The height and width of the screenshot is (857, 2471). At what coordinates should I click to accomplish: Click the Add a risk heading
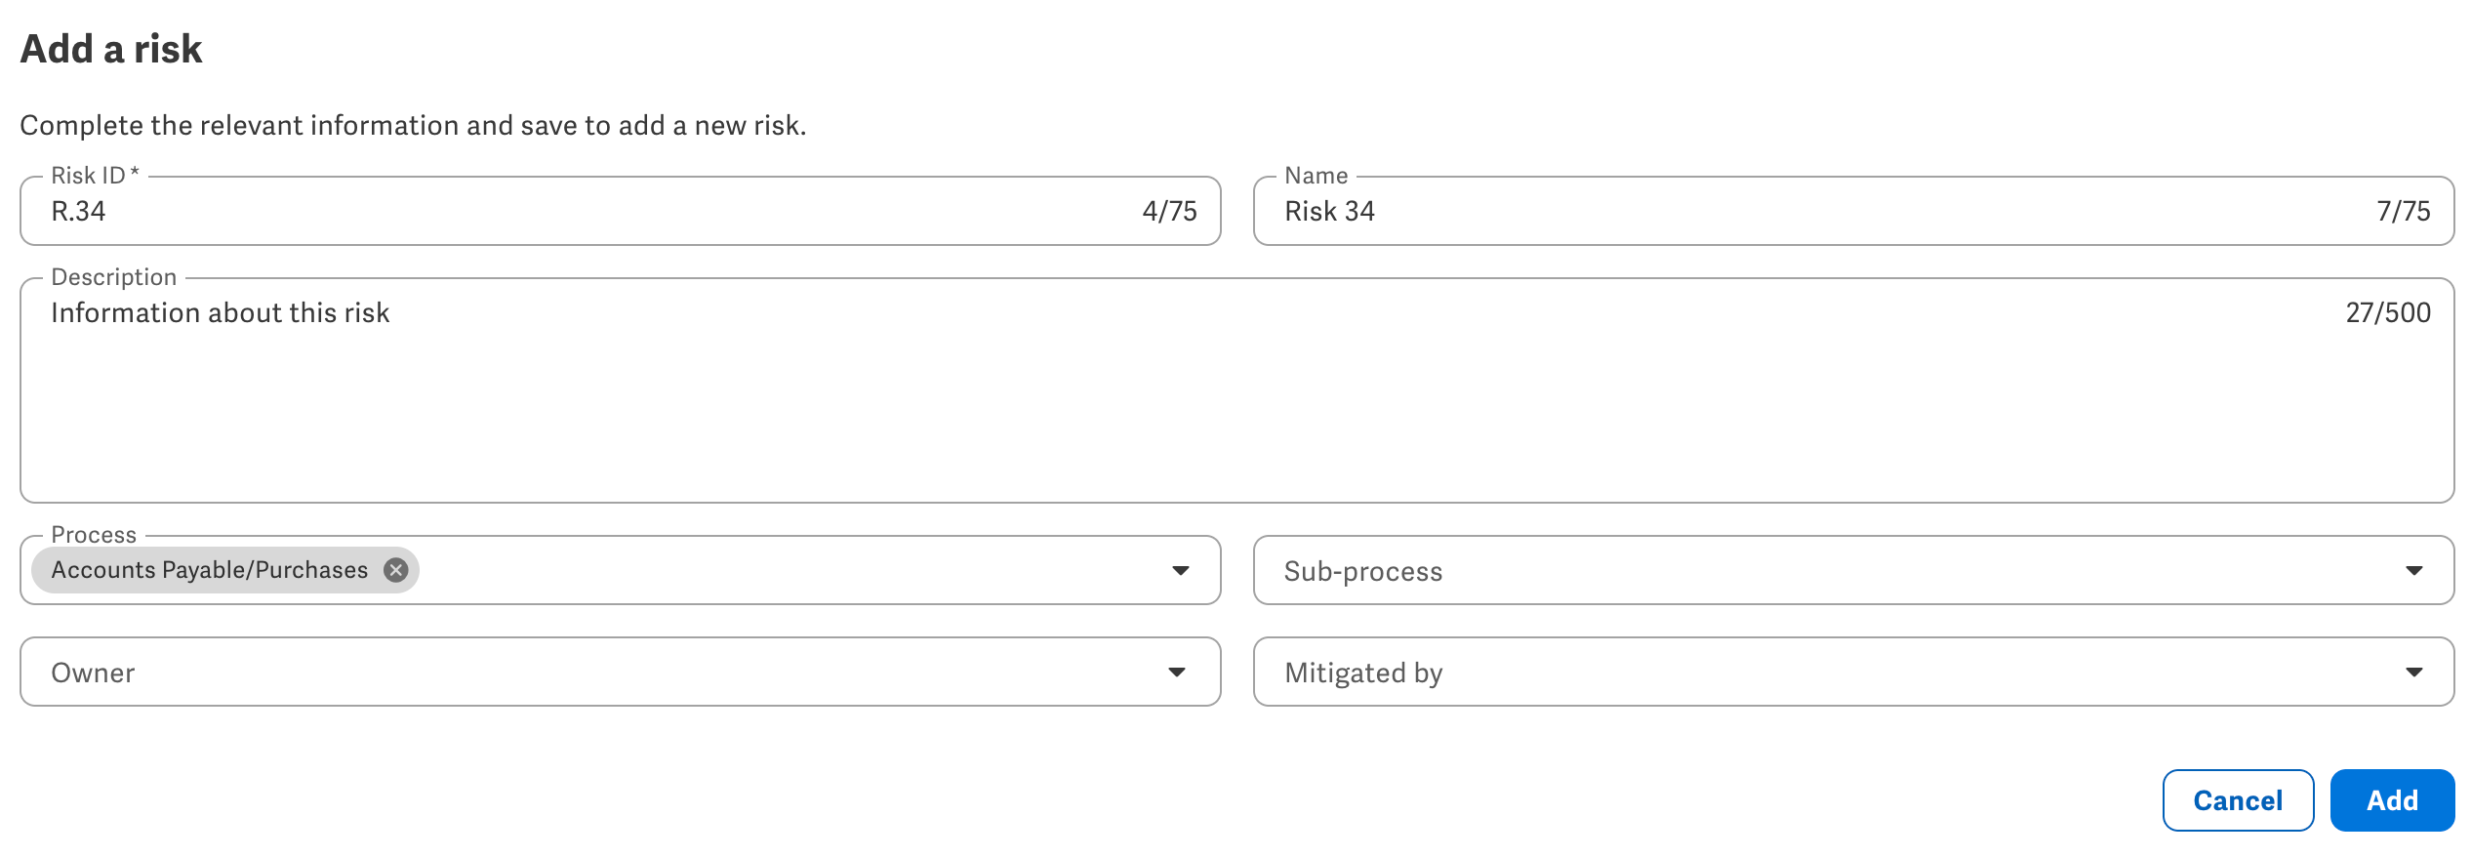111,49
